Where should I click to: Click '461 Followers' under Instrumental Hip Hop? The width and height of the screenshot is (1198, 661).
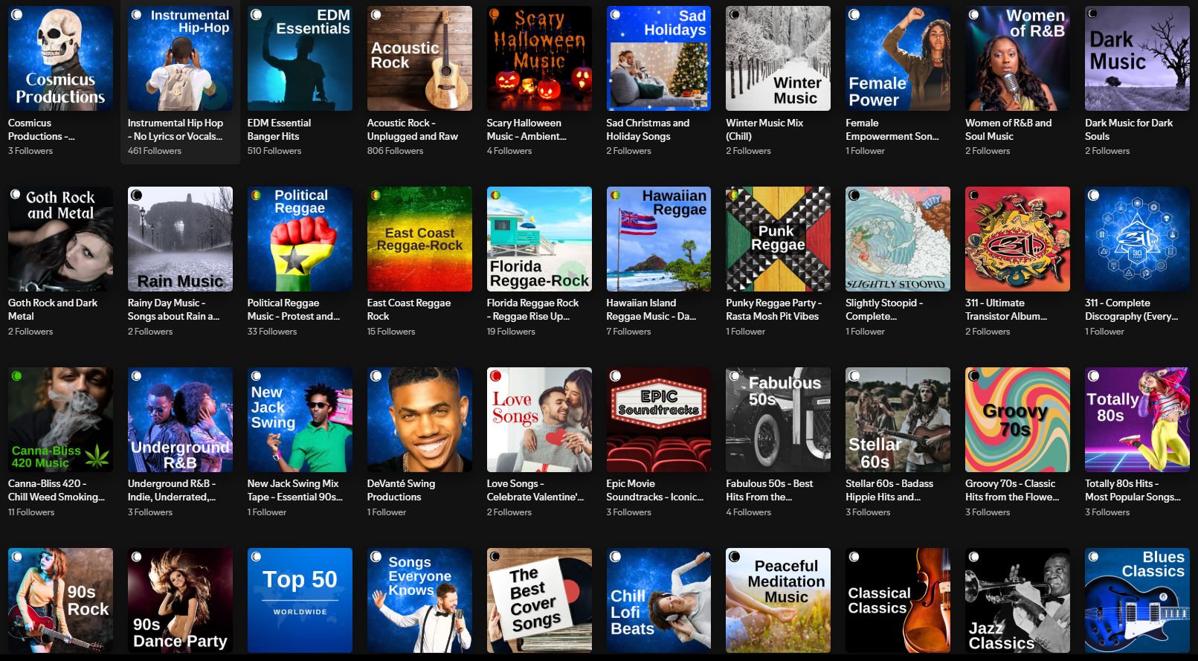155,151
